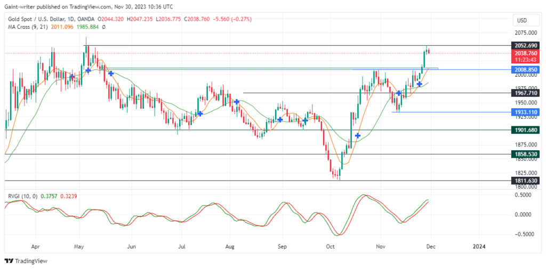
Task: Click the empty-set symbol after 1985.884
Action: pyautogui.click(x=103, y=27)
